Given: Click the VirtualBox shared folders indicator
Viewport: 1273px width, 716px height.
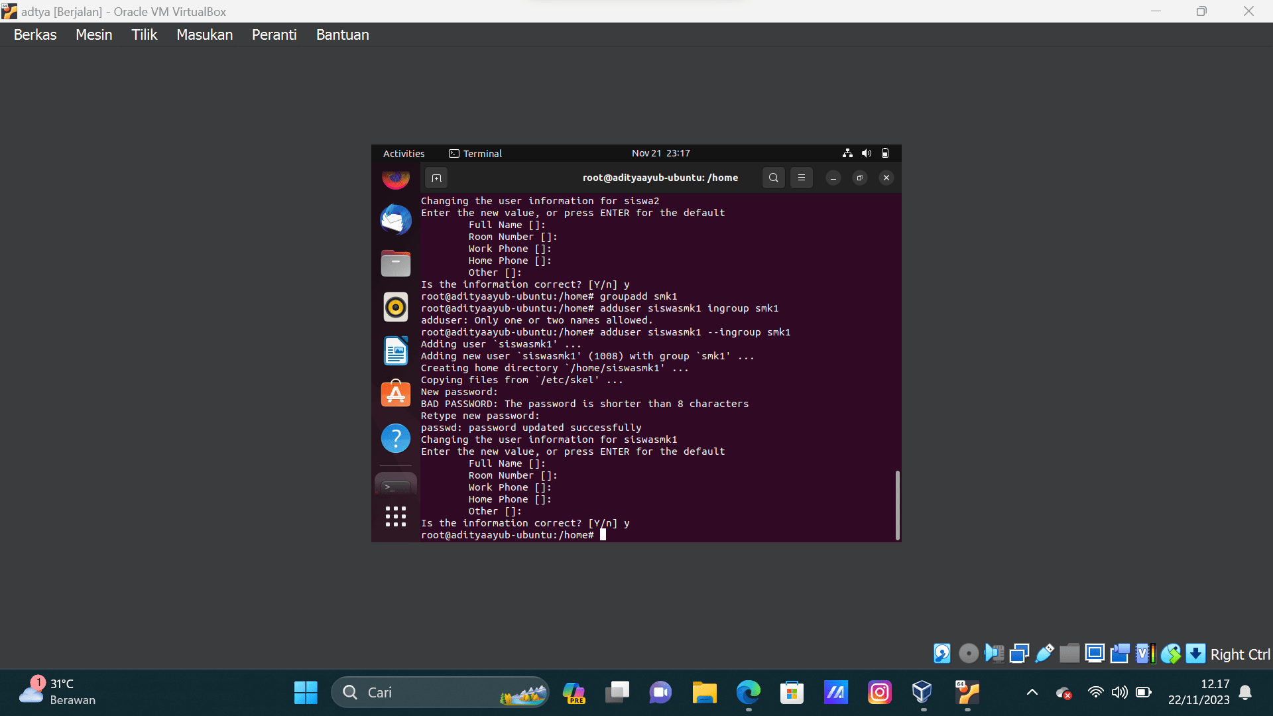Looking at the screenshot, I should [1069, 654].
